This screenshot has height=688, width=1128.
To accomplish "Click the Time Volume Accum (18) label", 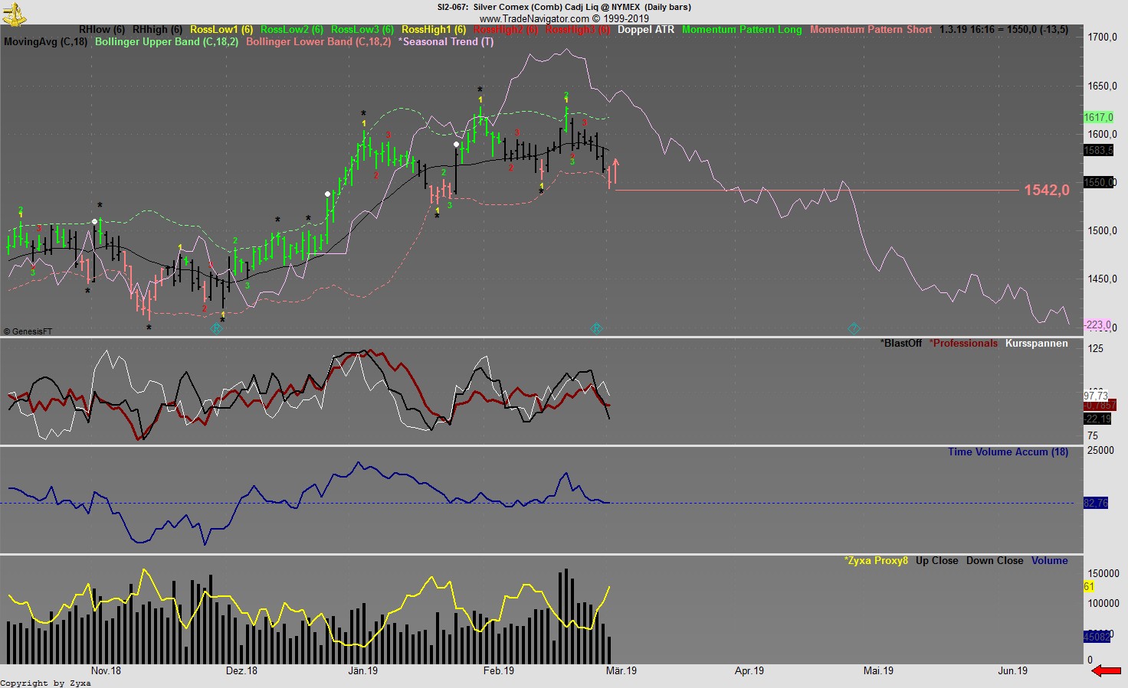I will (1008, 452).
